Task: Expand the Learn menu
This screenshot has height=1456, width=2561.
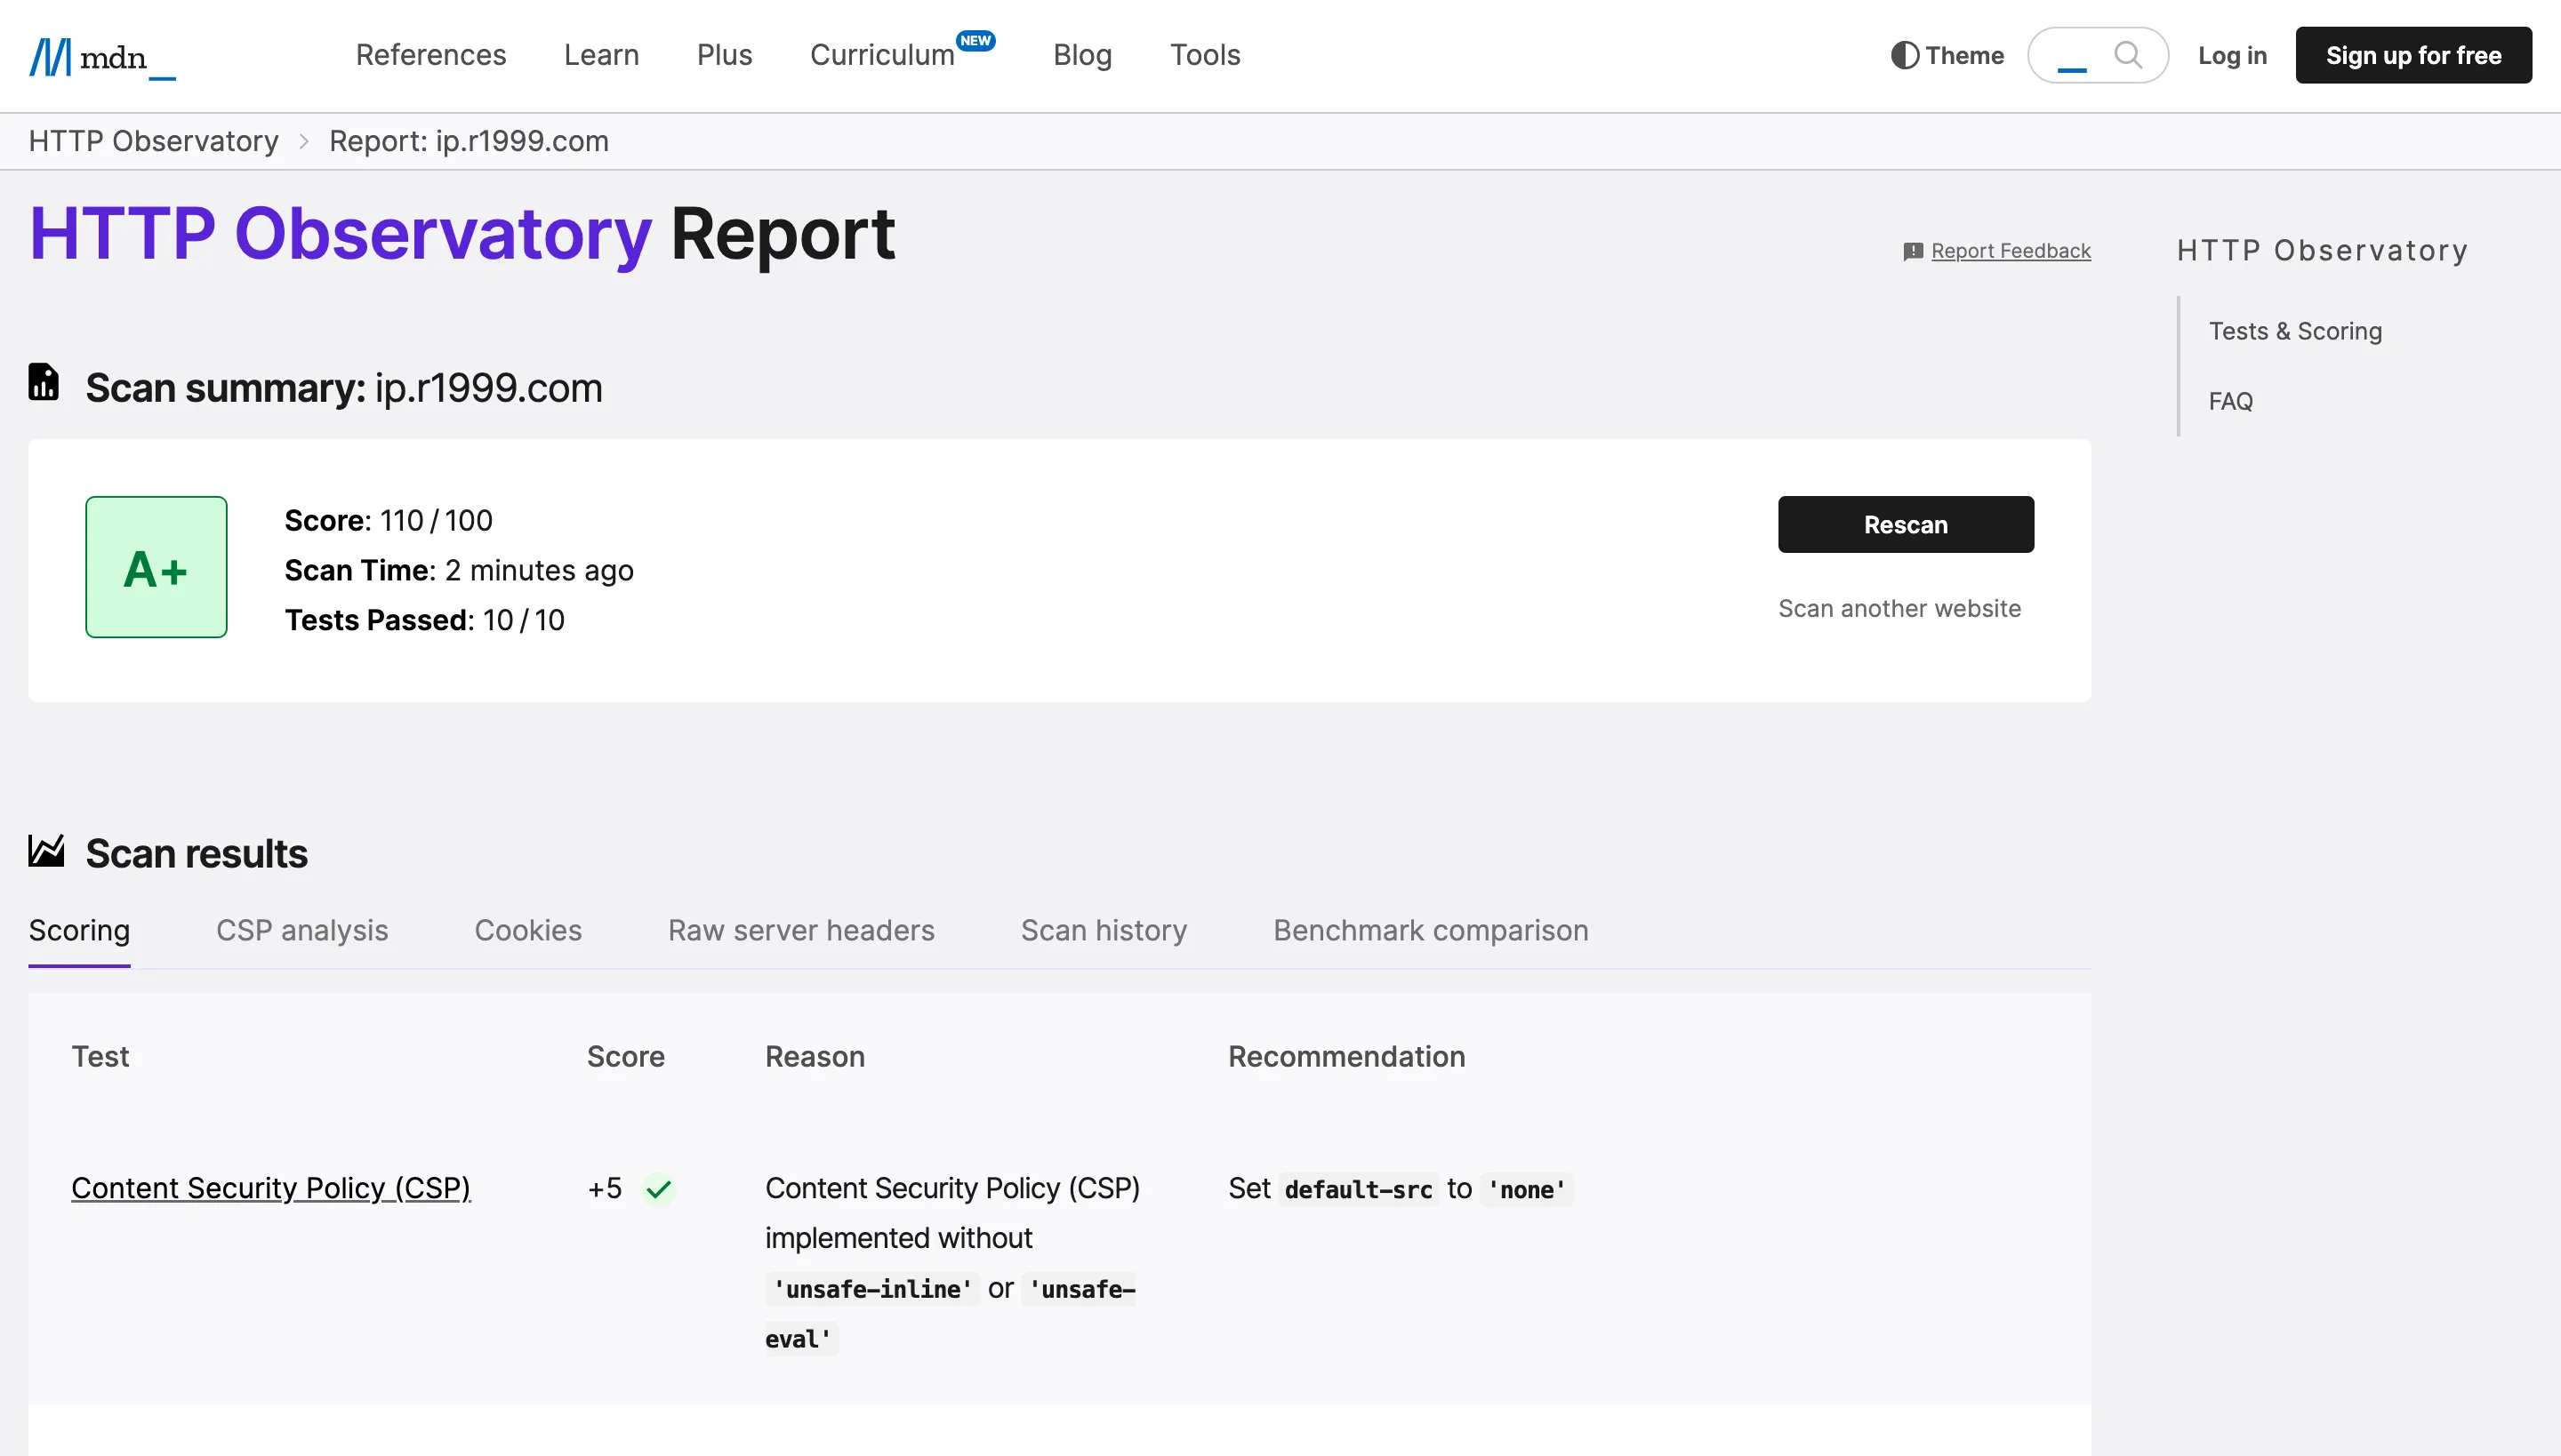Action: pos(601,55)
